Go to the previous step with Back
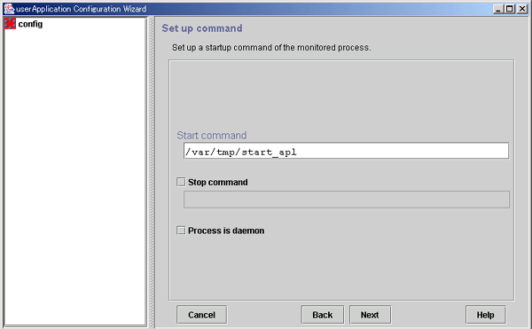532x329 pixels. coord(323,315)
